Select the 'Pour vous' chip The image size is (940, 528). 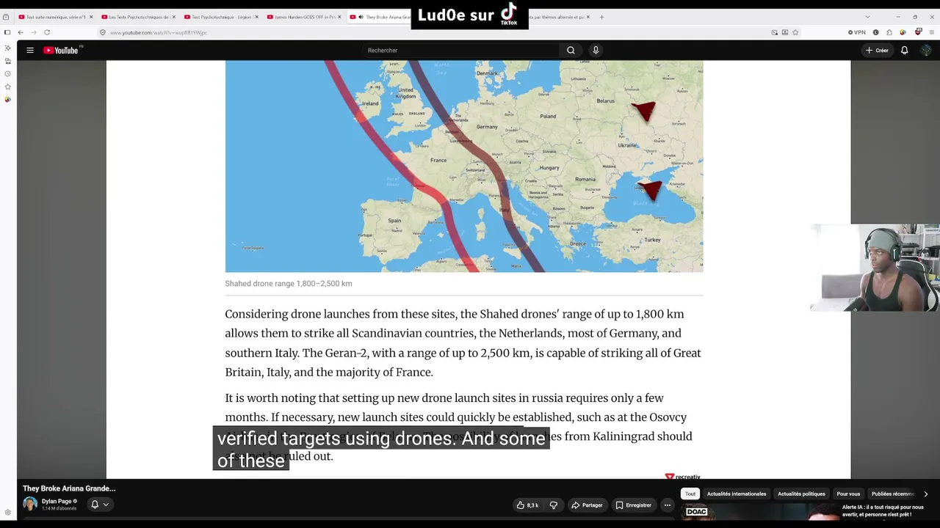[848, 494]
